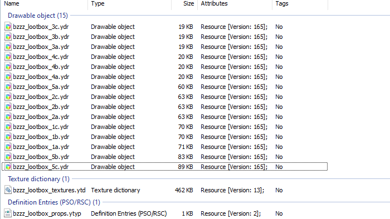
Task: Select file name bzzz_lootbox_2a.ydr
Action: point(41,117)
